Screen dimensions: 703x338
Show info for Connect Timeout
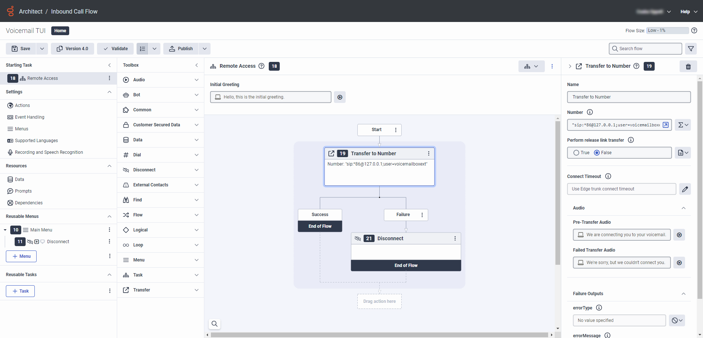[608, 176]
